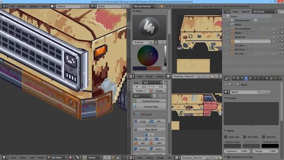Click the outliner search magnifier icon
Viewport: 284px width, 160px height.
(281, 12)
